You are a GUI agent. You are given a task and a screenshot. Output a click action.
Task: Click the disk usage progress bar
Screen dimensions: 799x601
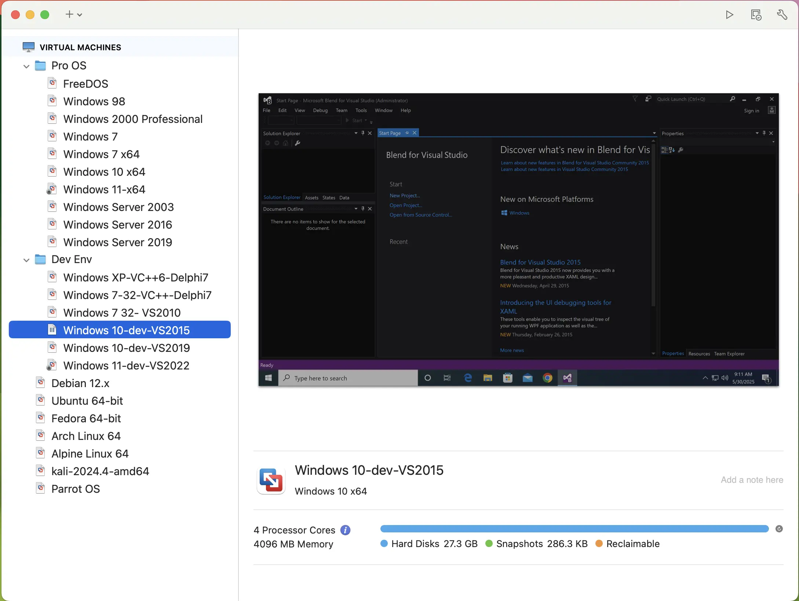[574, 529]
